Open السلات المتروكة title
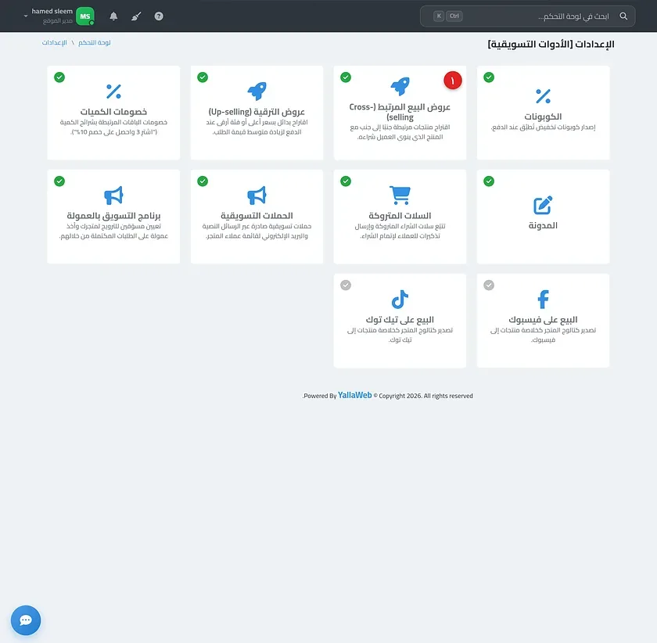The width and height of the screenshot is (657, 643). click(400, 215)
